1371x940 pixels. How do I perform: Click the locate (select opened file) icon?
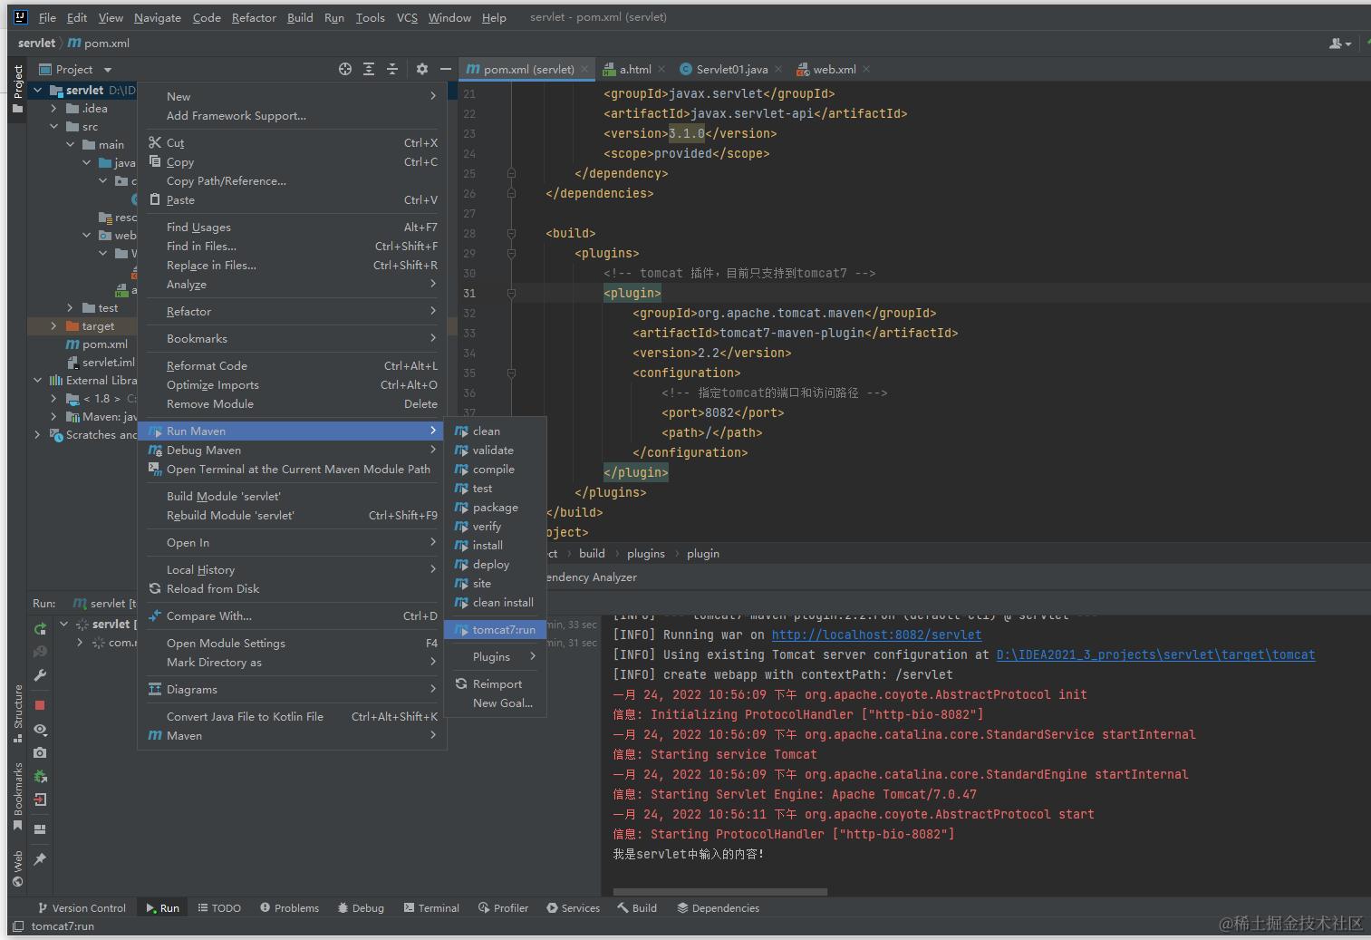coord(344,69)
